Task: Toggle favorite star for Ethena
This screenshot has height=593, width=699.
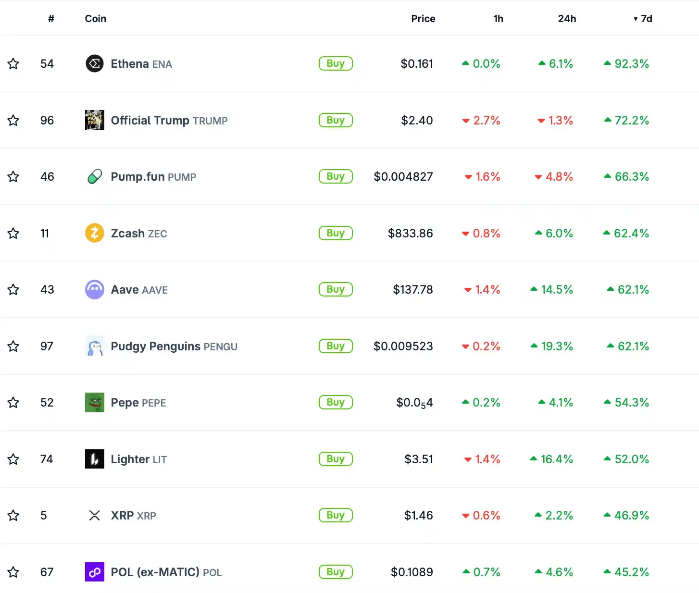Action: tap(13, 63)
